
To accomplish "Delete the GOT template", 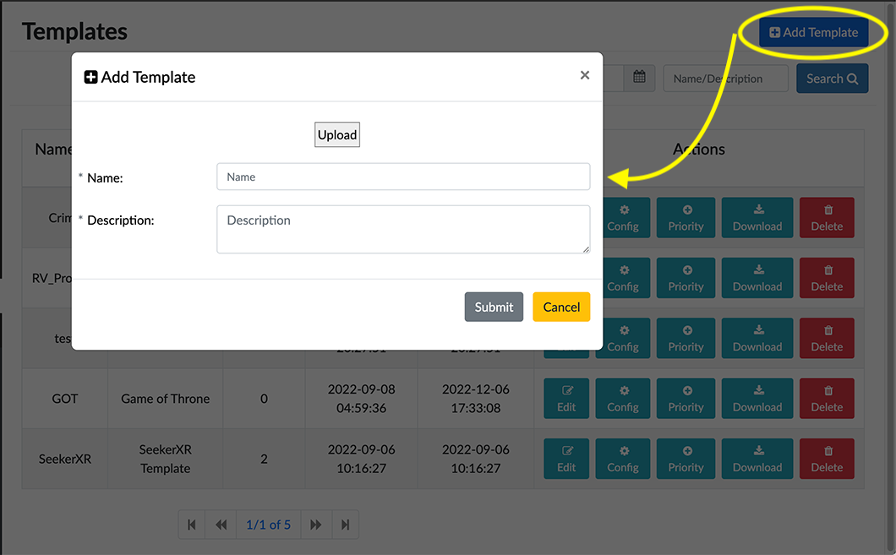I will tap(827, 399).
